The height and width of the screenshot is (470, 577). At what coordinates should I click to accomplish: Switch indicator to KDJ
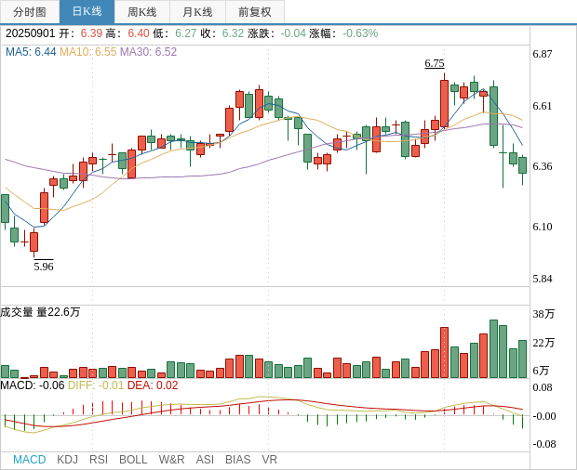tap(67, 460)
